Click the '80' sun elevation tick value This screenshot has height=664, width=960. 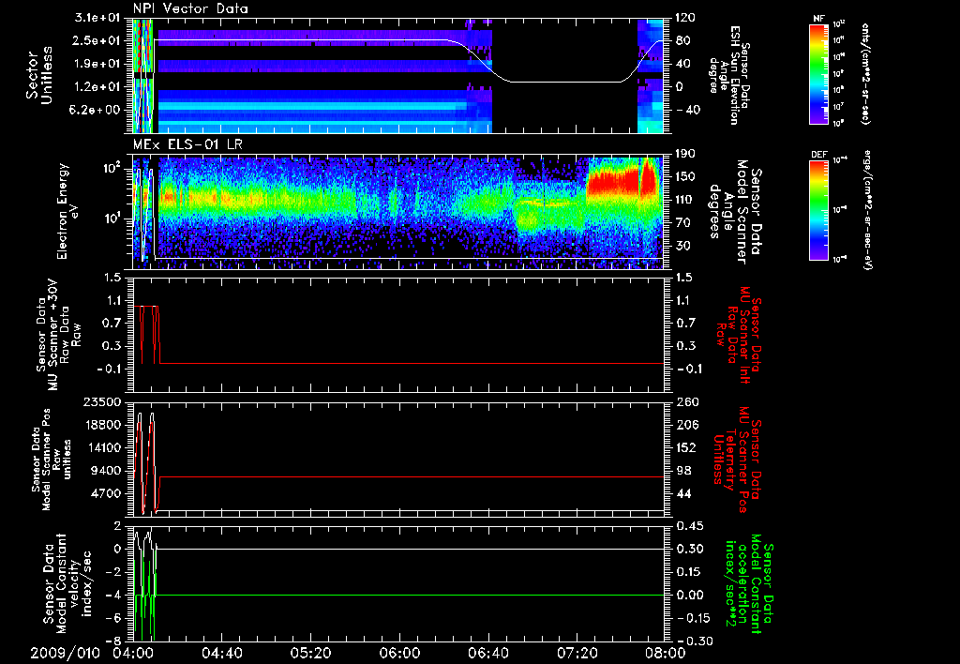pyautogui.click(x=682, y=40)
